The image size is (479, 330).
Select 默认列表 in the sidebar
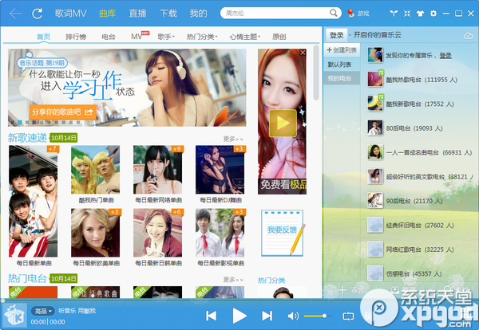coord(339,65)
